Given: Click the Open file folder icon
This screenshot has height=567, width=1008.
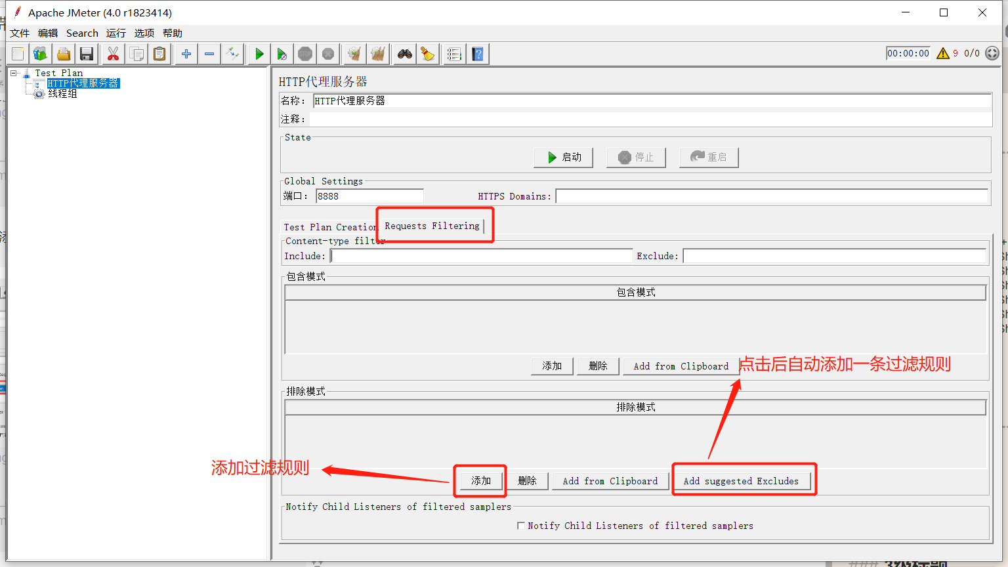Looking at the screenshot, I should 64,54.
